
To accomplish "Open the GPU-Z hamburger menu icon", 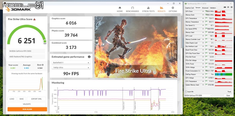I will pos(231,7).
